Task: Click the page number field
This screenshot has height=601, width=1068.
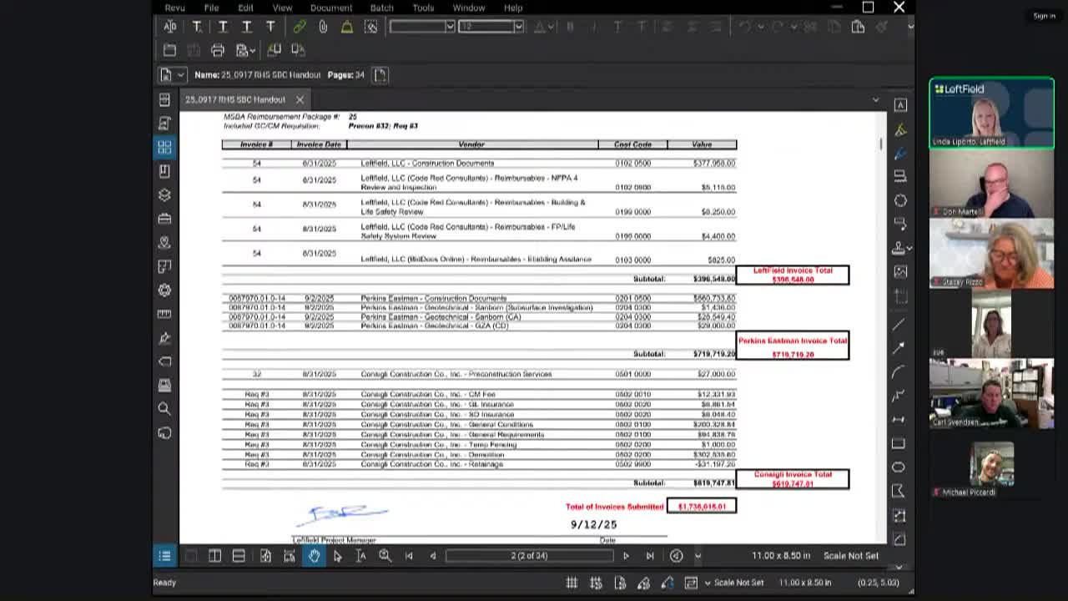Action: (x=529, y=556)
